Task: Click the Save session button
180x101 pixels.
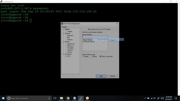Action: [112, 40]
